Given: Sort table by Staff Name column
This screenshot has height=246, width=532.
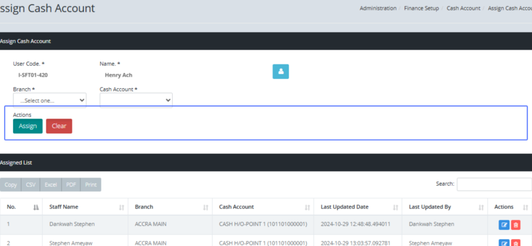Looking at the screenshot, I should 121,207.
